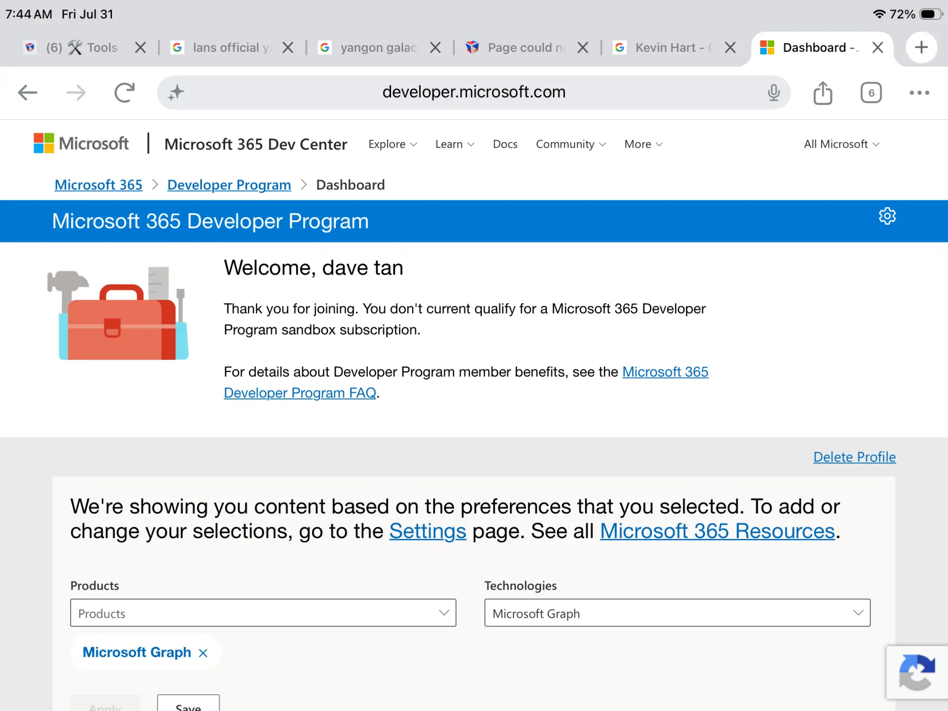
Task: Expand the Products dropdown
Action: (263, 613)
